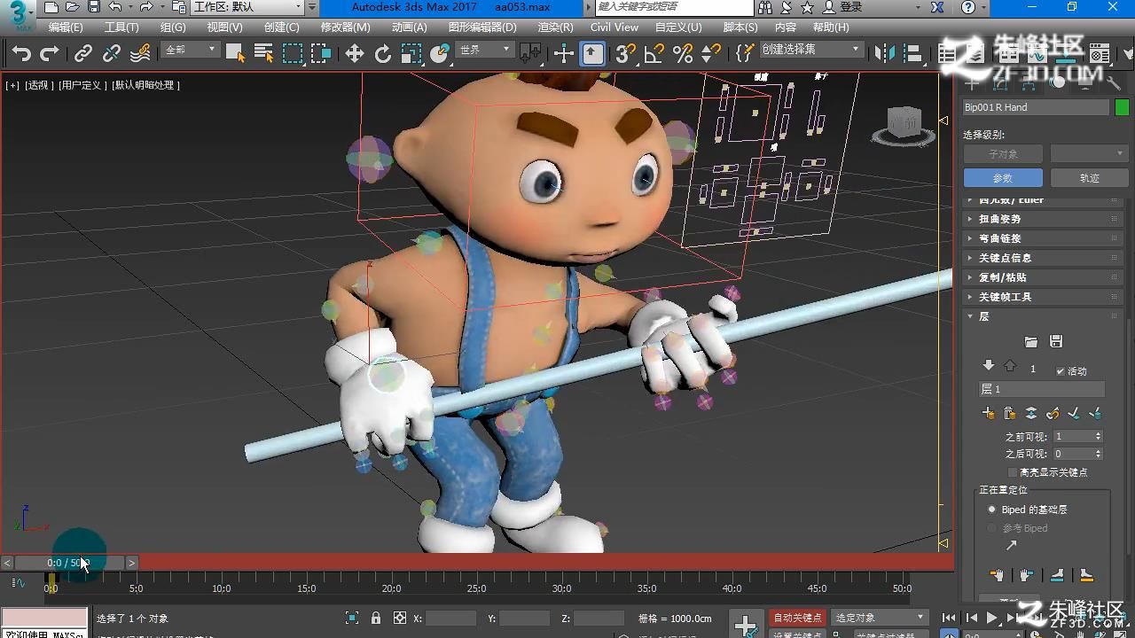Collapse the 层 rollout
Viewport: 1135px width, 638px height.
[1043, 316]
